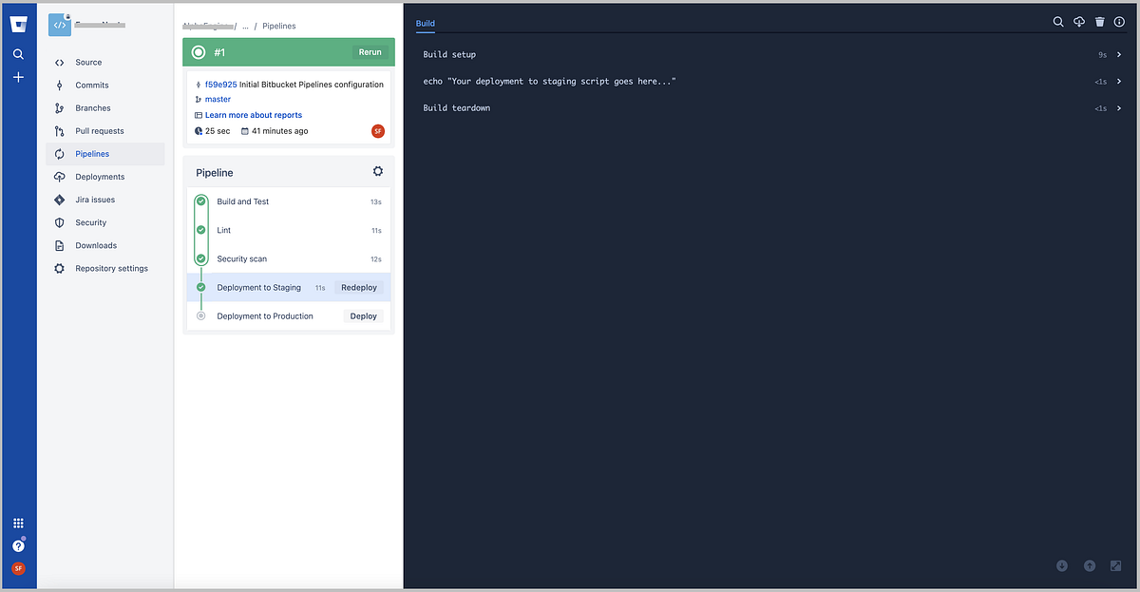This screenshot has height=592, width=1140.
Task: Open the Atlassian apps grid menu
Action: pos(18,523)
